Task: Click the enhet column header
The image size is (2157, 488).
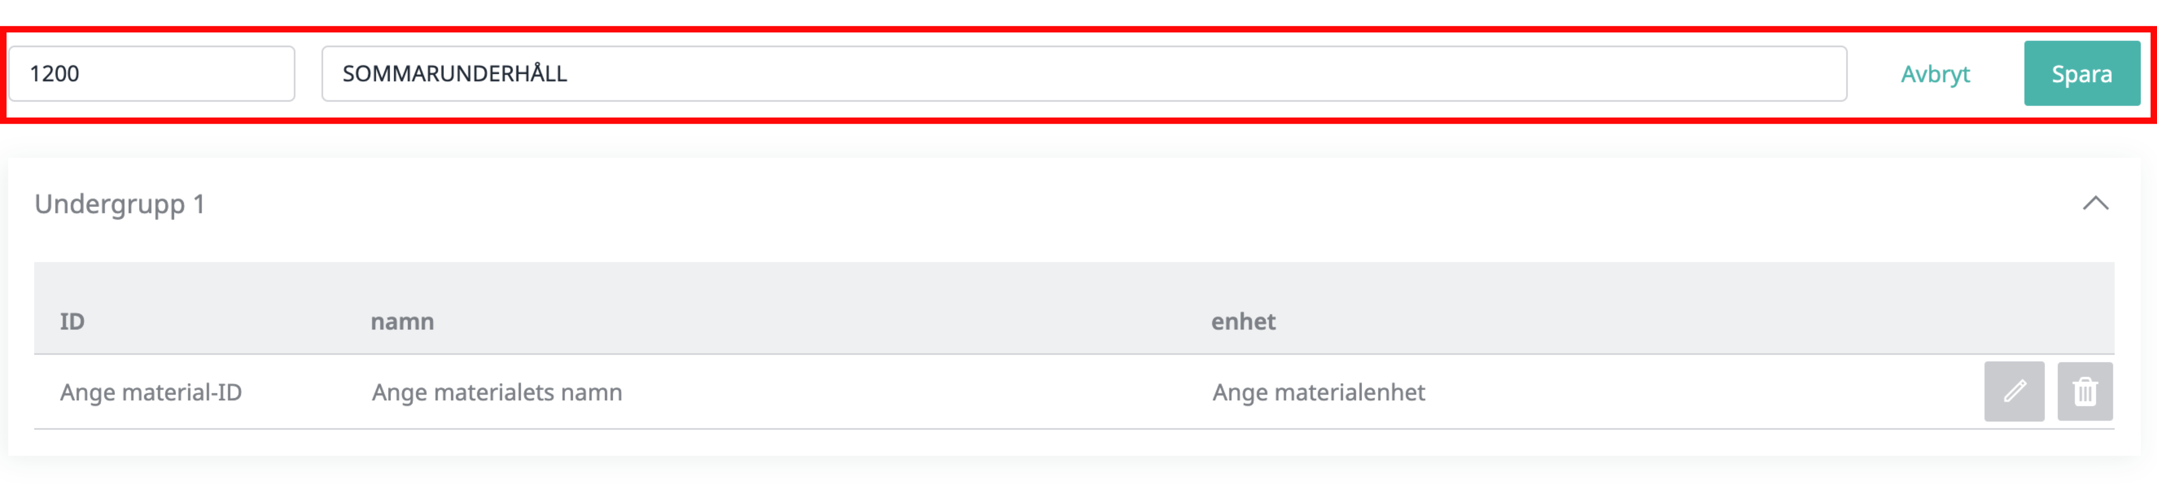Action: click(x=1242, y=321)
